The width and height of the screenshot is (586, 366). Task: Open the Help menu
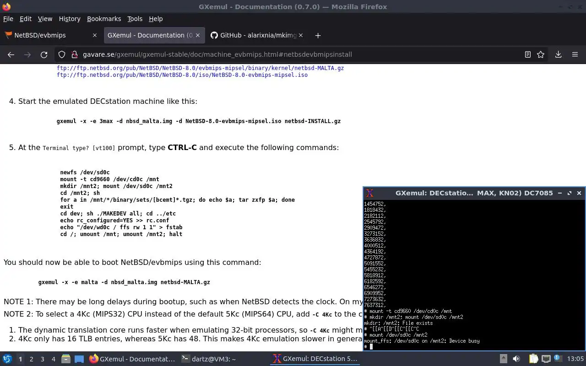[x=156, y=19]
